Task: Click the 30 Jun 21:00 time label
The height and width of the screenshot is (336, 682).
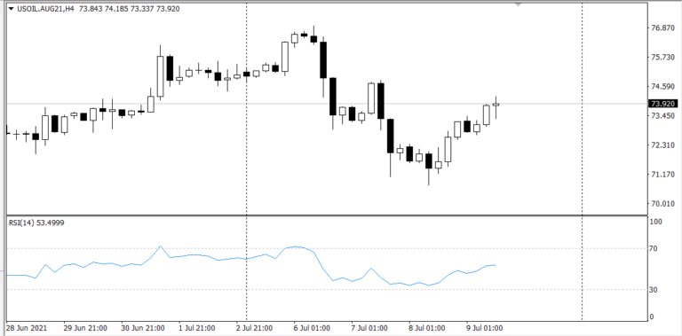Action: [x=143, y=328]
